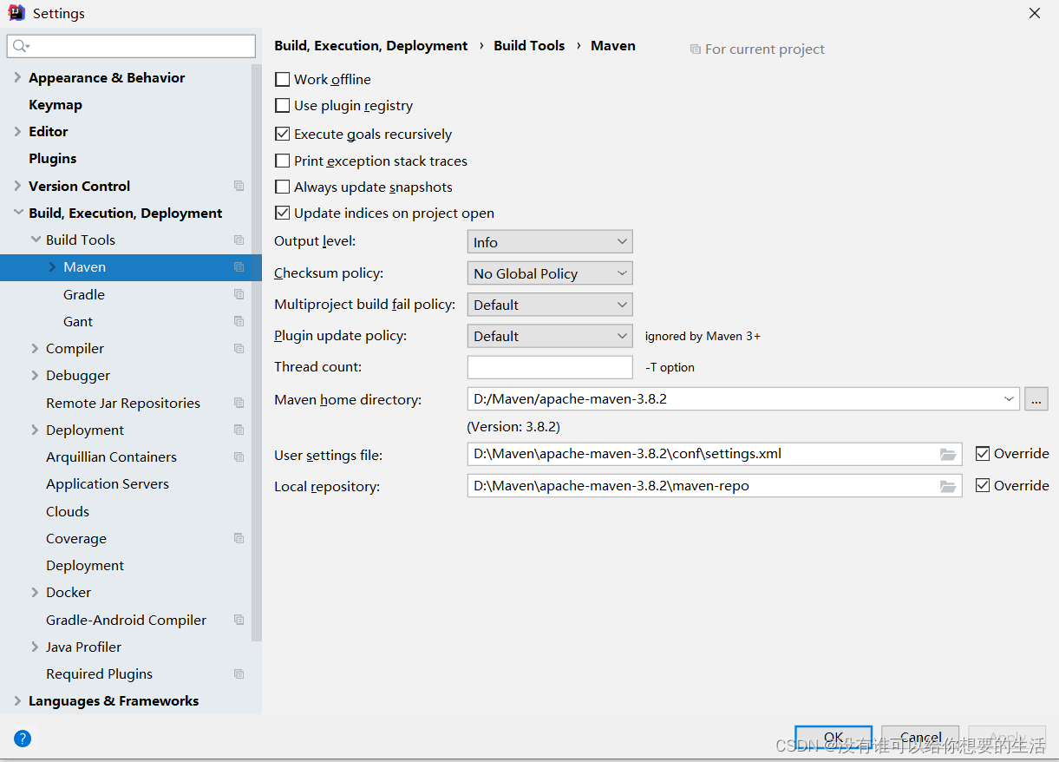Screen dimensions: 1059x762
Task: Click the help question mark icon
Action: (23, 739)
